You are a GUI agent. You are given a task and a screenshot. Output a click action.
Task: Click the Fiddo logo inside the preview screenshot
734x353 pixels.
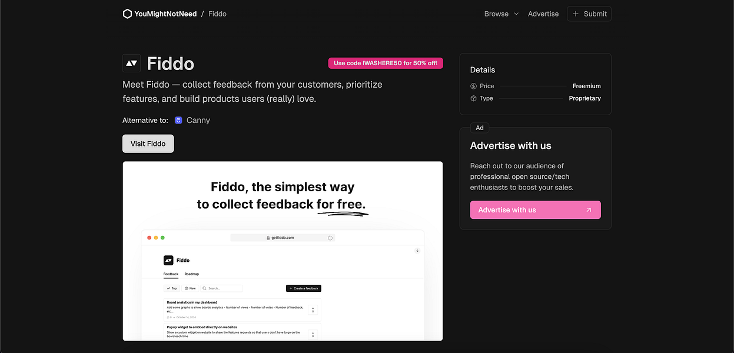pyautogui.click(x=168, y=260)
